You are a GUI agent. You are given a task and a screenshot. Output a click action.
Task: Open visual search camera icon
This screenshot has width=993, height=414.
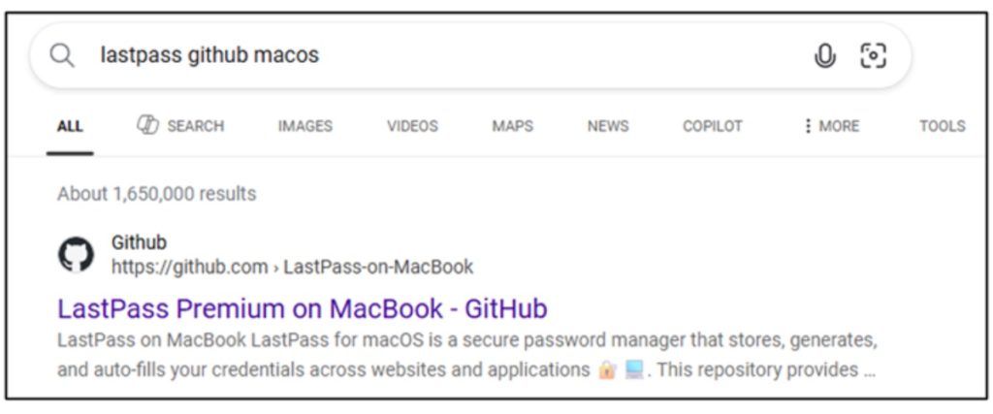(x=873, y=56)
